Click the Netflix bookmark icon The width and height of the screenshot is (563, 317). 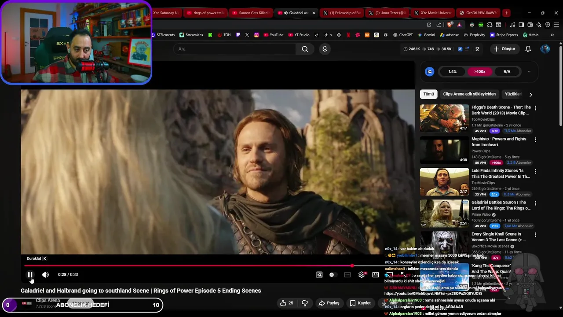click(x=348, y=35)
